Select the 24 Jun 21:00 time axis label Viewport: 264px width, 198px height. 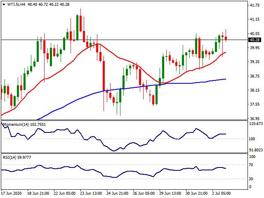[x=117, y=193]
